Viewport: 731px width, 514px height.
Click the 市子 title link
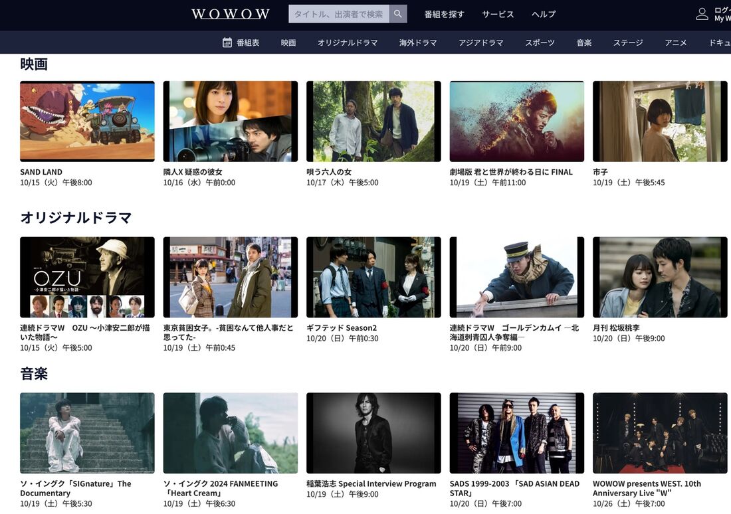[x=600, y=172]
